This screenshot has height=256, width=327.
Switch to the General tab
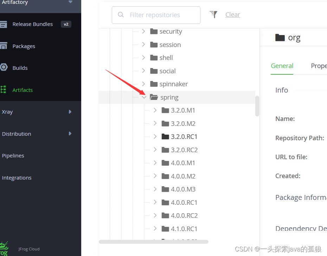[x=282, y=66]
